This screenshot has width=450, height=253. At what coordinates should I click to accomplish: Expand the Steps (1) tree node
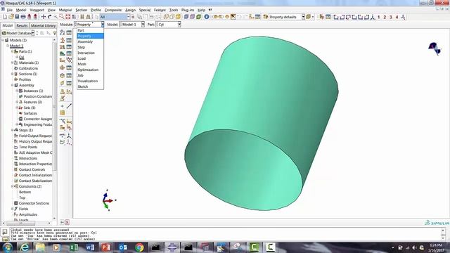pyautogui.click(x=13, y=130)
